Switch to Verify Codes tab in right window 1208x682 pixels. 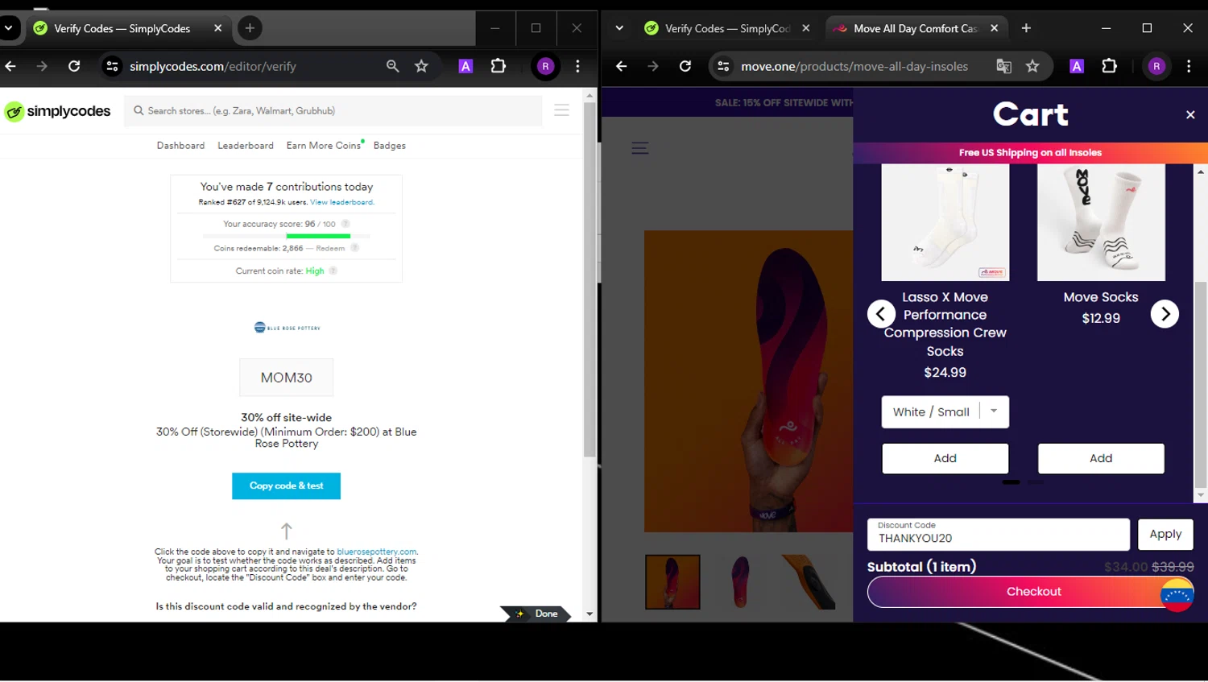[x=727, y=28]
